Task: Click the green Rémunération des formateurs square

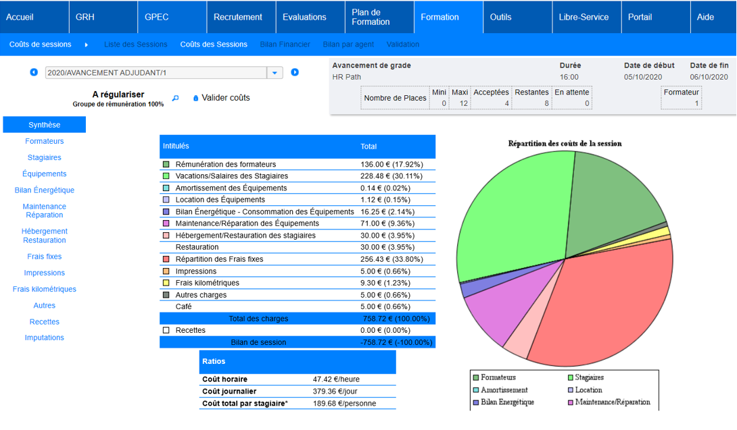Action: tap(166, 165)
